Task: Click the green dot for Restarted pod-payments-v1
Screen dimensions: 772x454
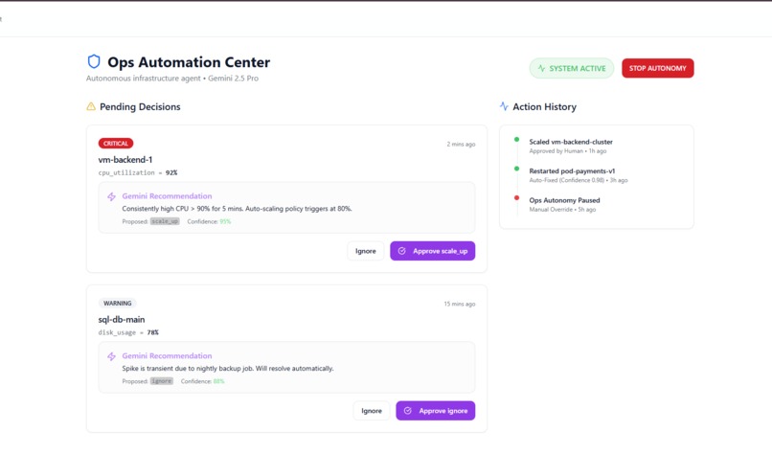Action: pyautogui.click(x=516, y=169)
